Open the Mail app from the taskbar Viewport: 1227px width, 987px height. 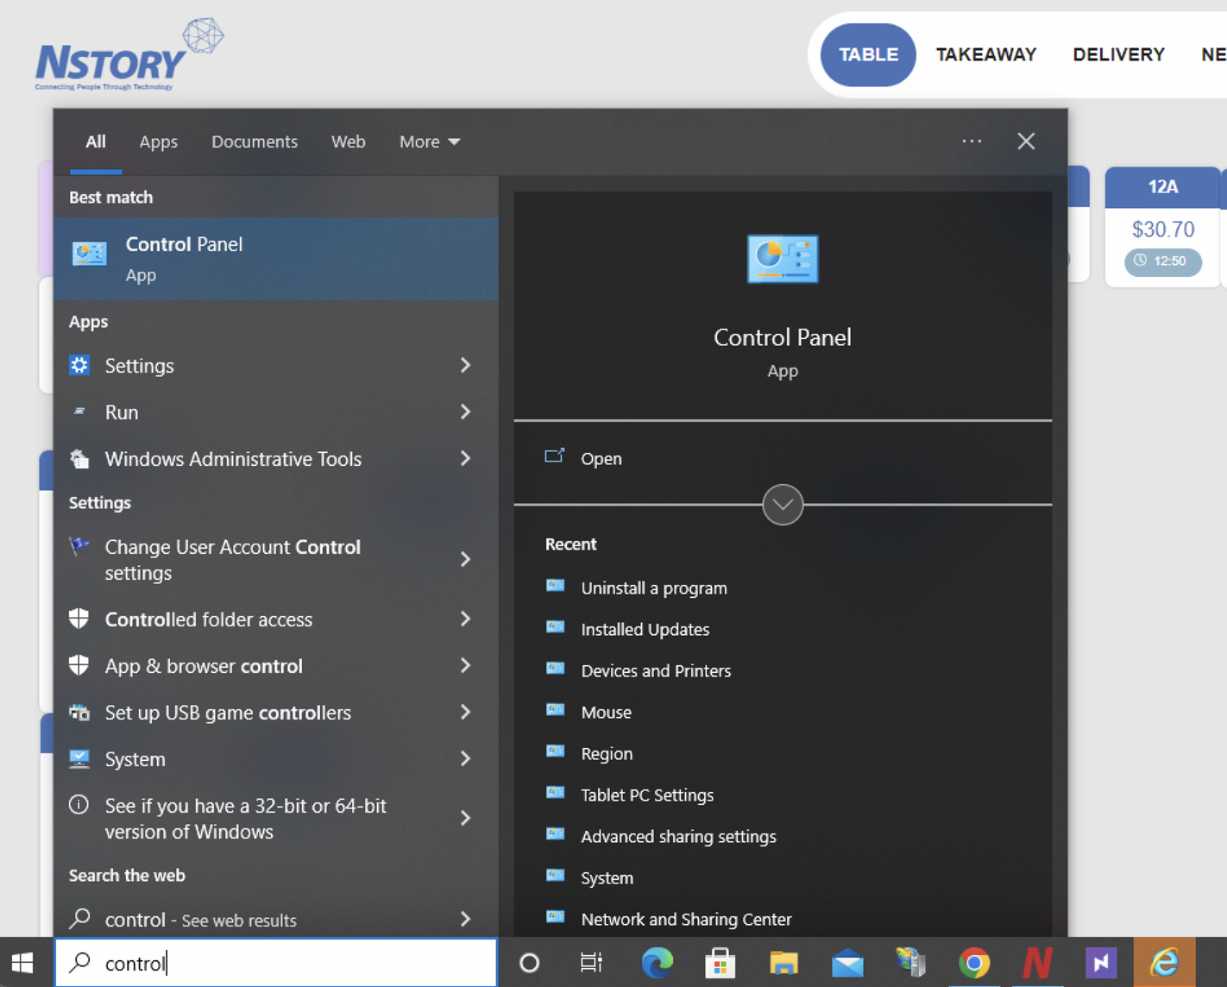click(847, 962)
